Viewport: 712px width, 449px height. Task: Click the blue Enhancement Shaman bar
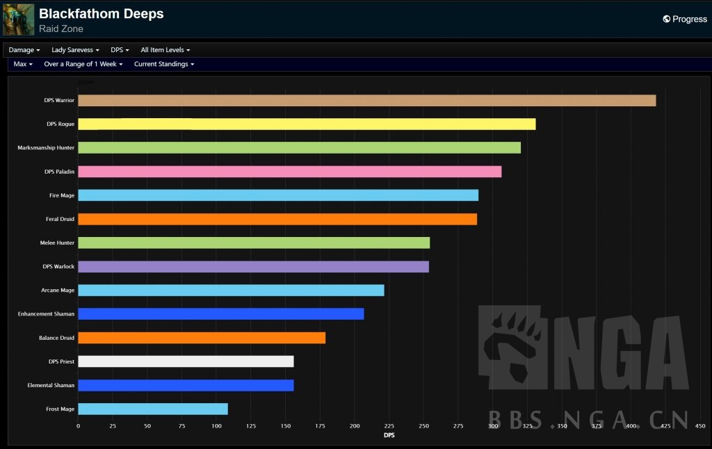point(221,313)
